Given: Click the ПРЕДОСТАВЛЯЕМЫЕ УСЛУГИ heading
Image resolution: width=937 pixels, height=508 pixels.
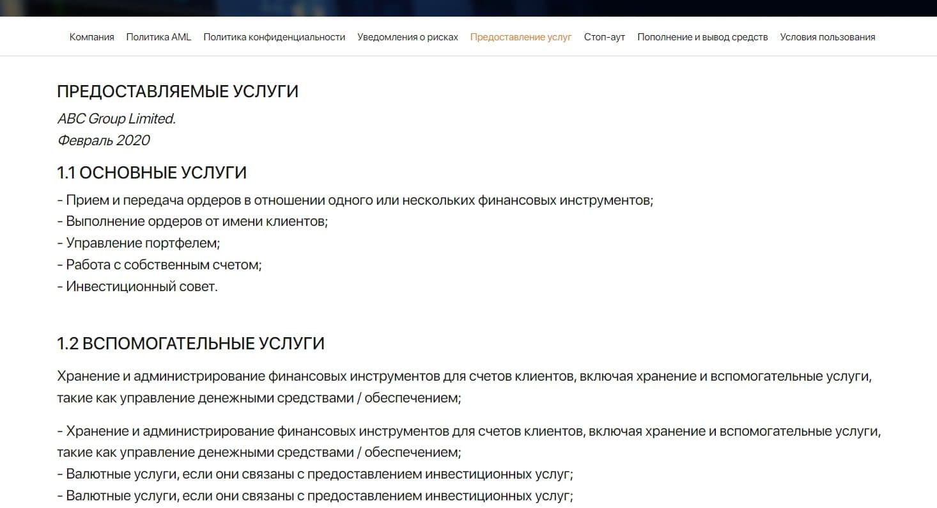Looking at the screenshot, I should tap(178, 91).
